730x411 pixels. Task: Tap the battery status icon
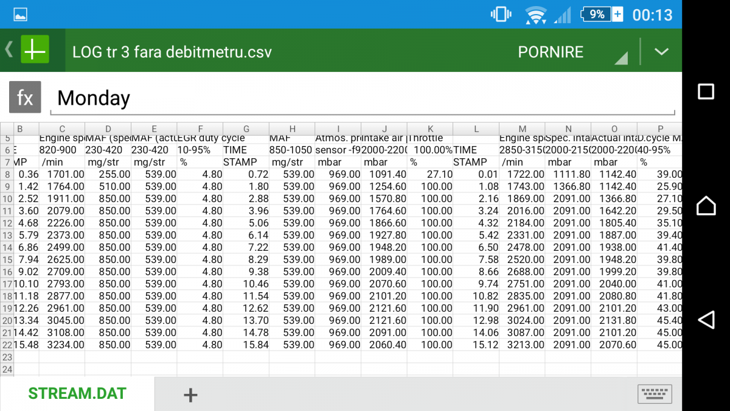click(x=602, y=14)
